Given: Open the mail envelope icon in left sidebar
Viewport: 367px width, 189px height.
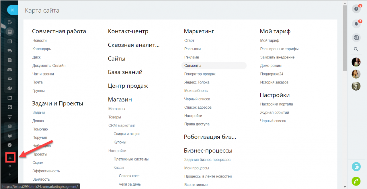Looking at the screenshot, I should point(10,79).
